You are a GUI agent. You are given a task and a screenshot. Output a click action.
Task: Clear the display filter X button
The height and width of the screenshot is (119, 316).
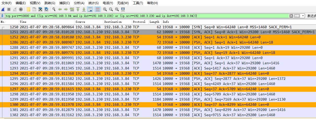291,16
